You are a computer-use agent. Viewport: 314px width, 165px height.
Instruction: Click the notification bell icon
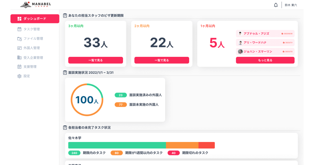(x=276, y=5)
